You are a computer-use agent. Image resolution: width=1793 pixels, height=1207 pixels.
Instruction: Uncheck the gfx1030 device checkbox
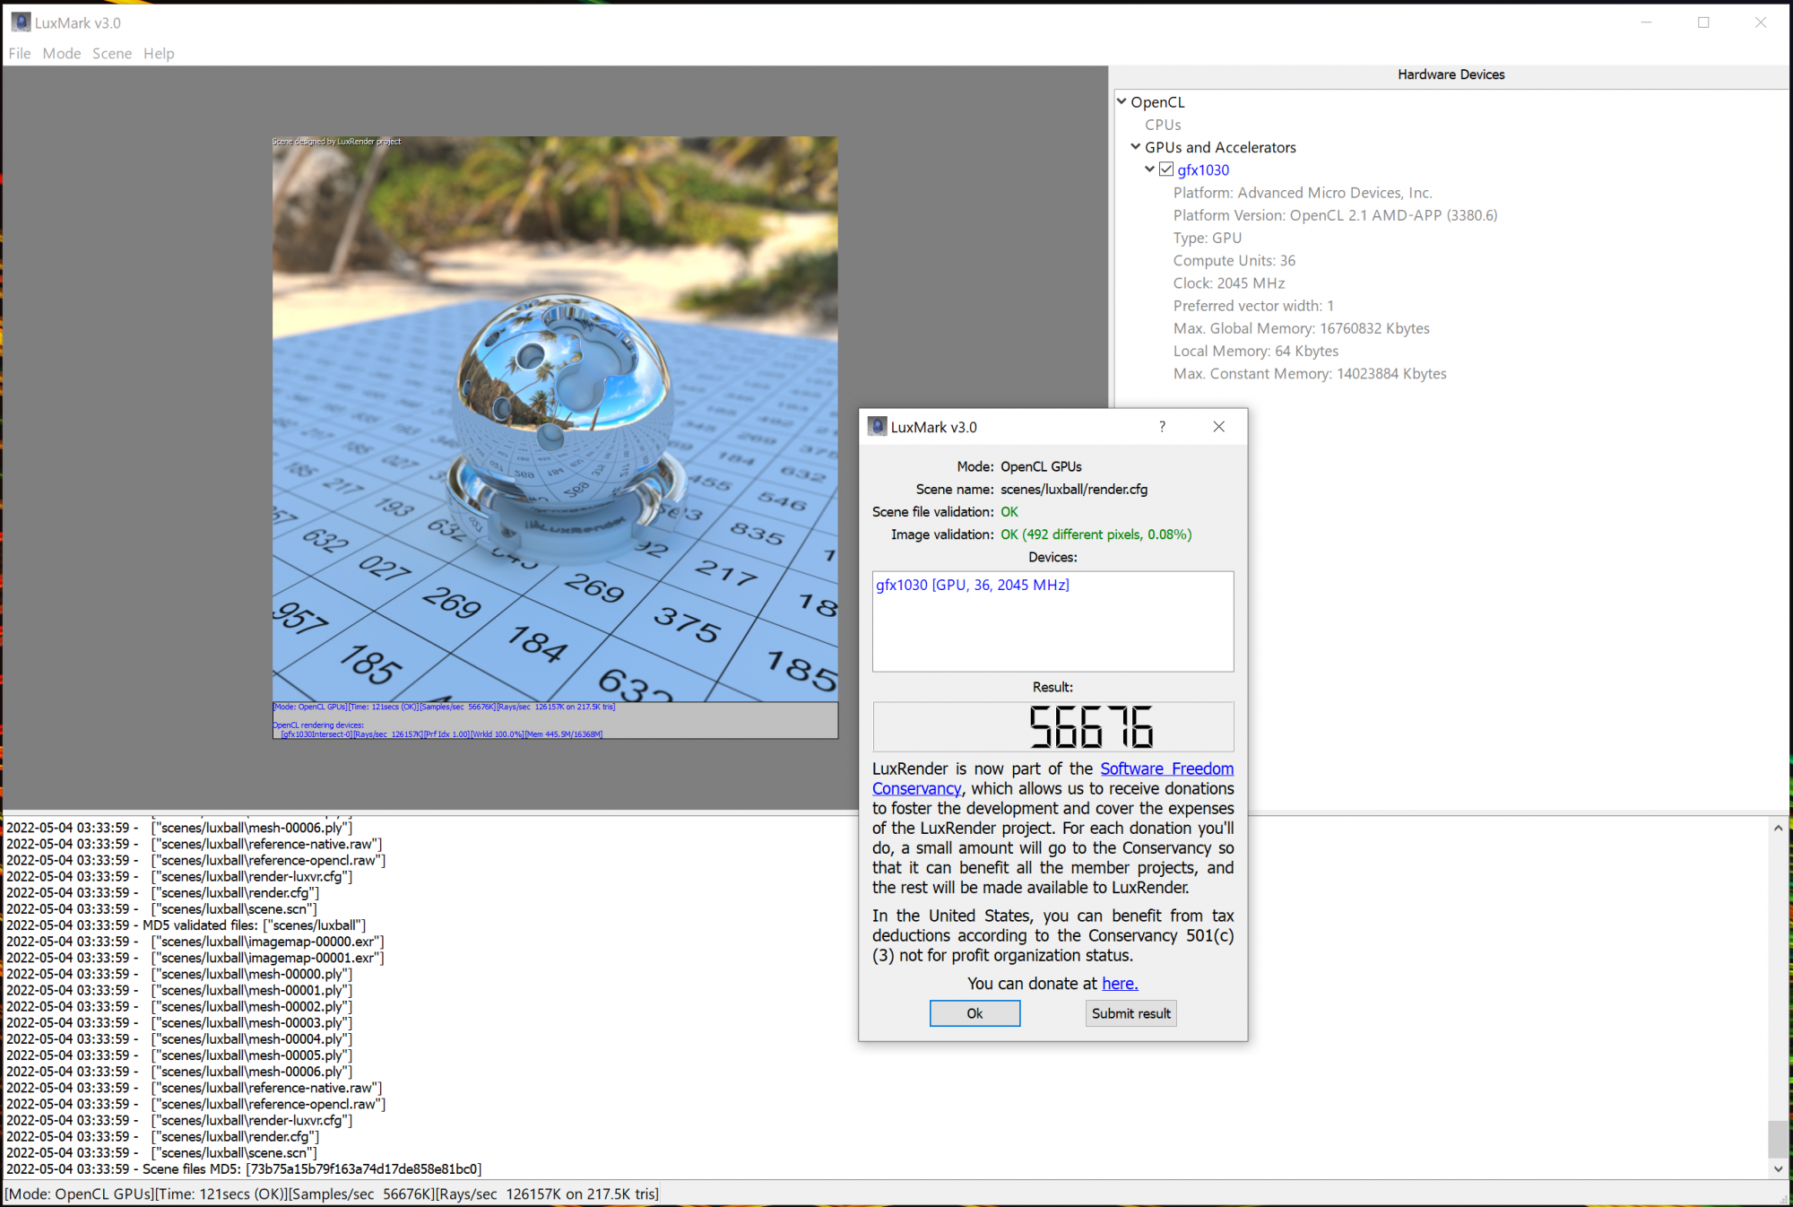tap(1166, 169)
